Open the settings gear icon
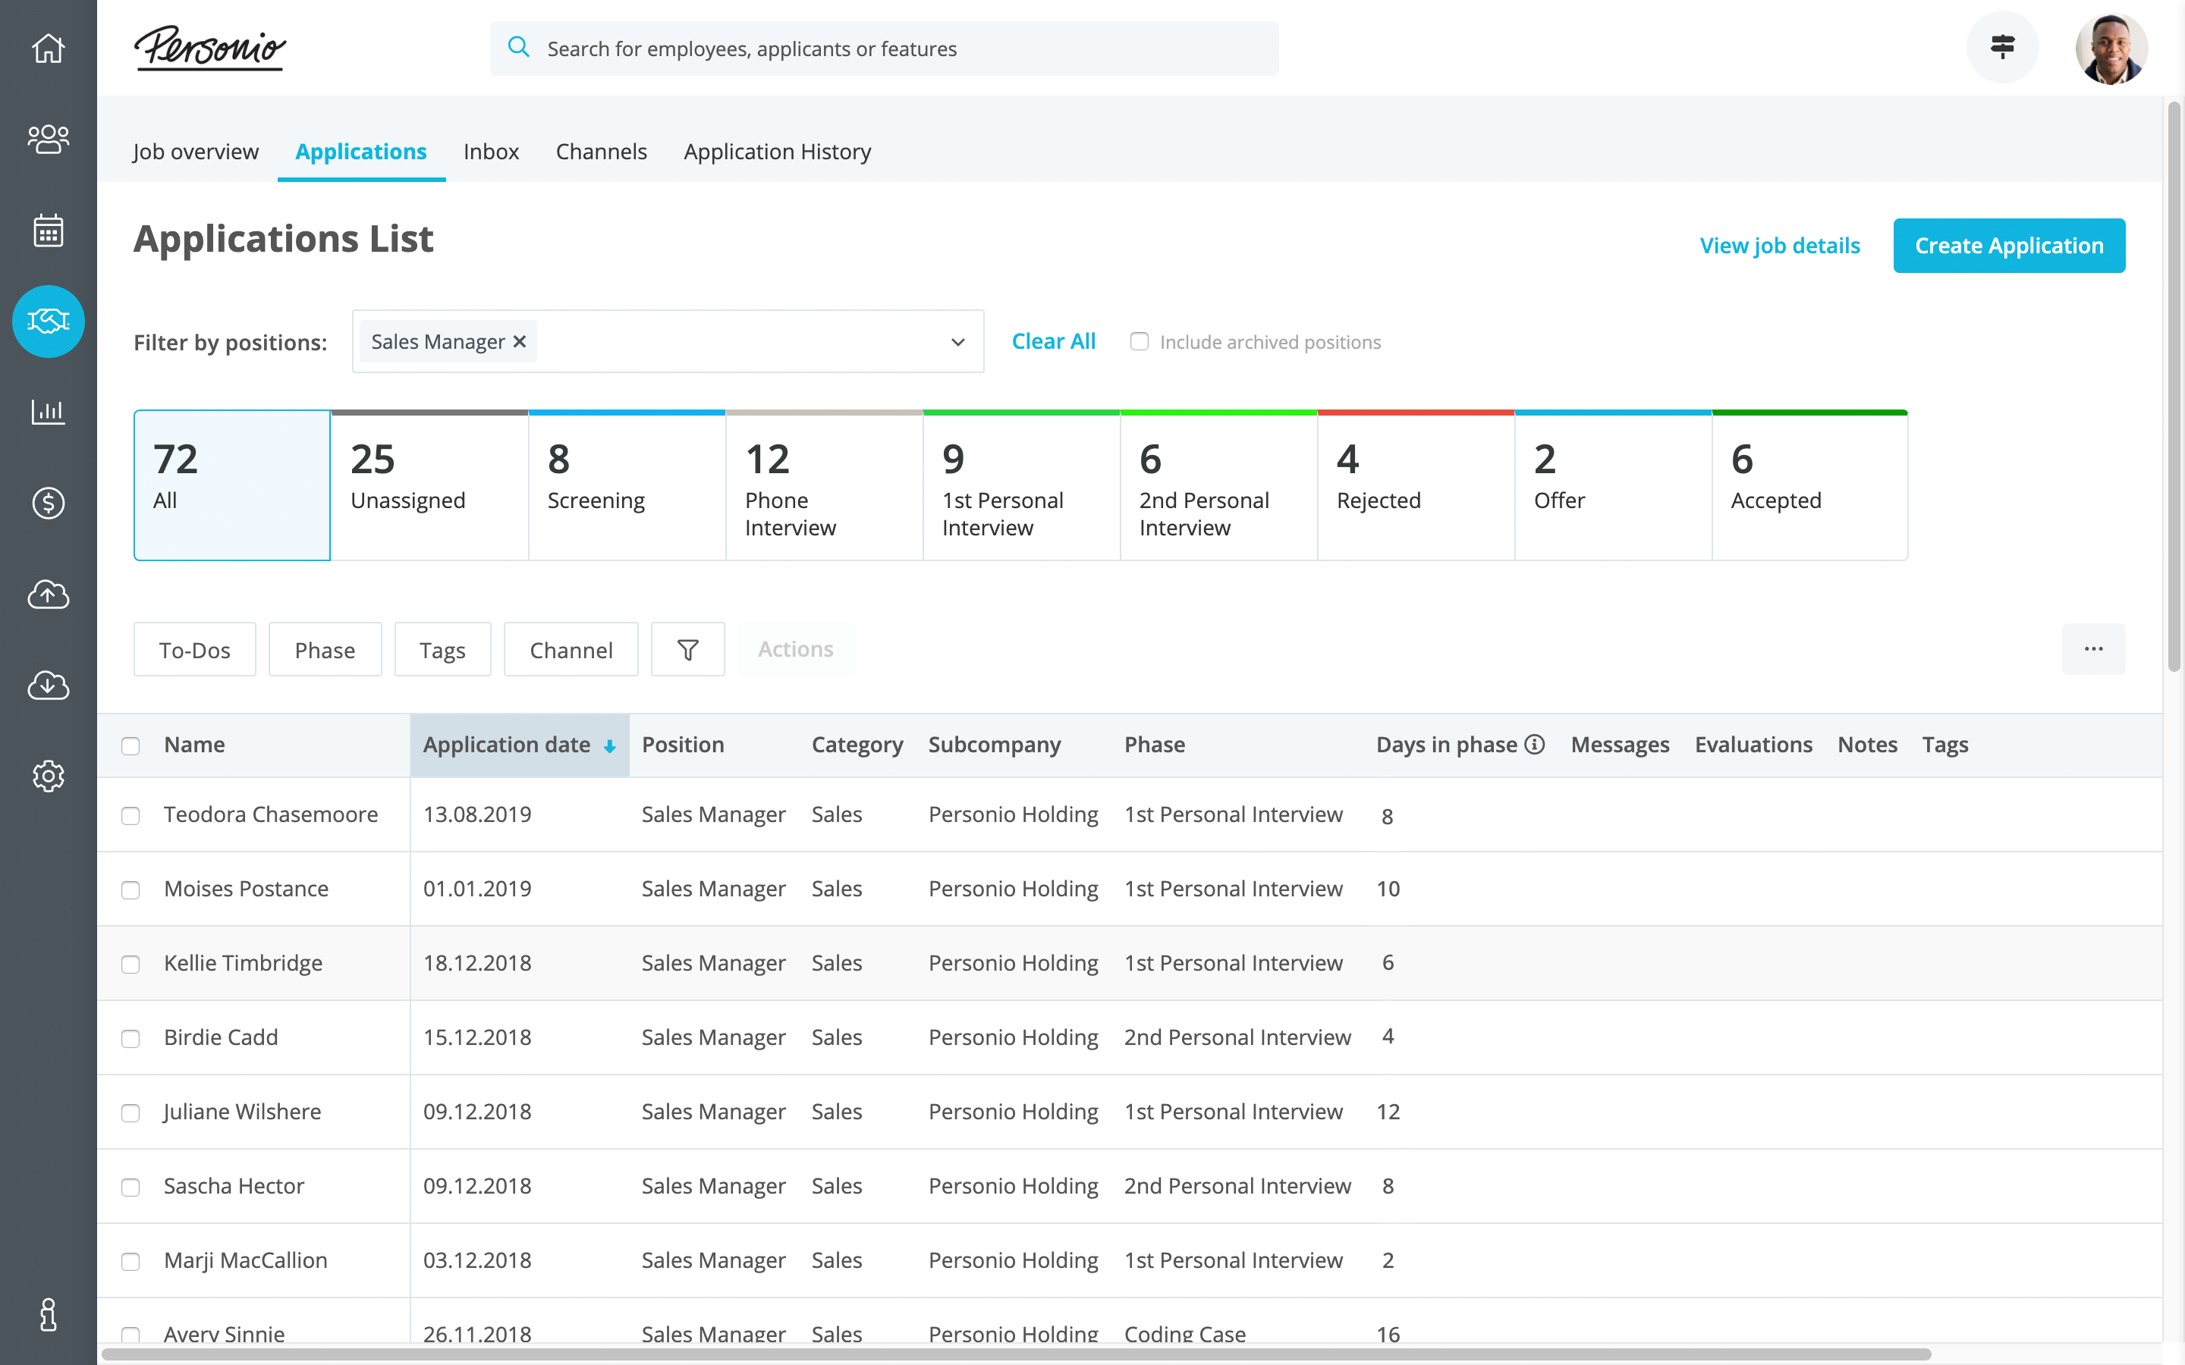 [x=48, y=776]
